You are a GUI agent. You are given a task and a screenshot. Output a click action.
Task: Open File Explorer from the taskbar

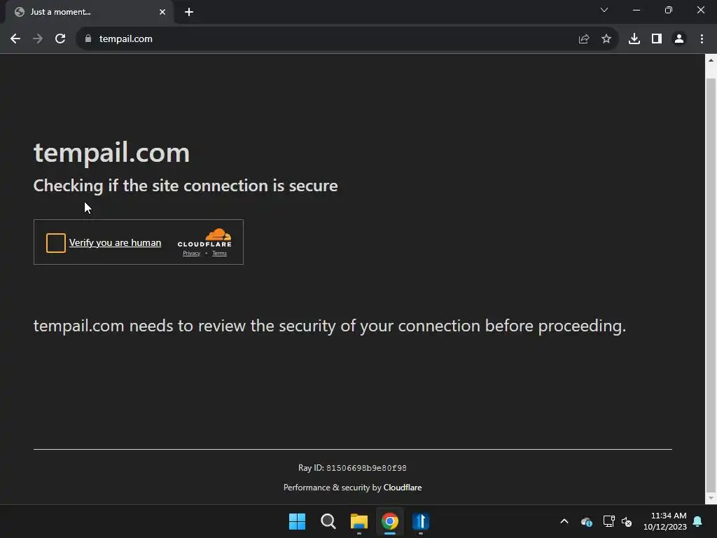[359, 521]
